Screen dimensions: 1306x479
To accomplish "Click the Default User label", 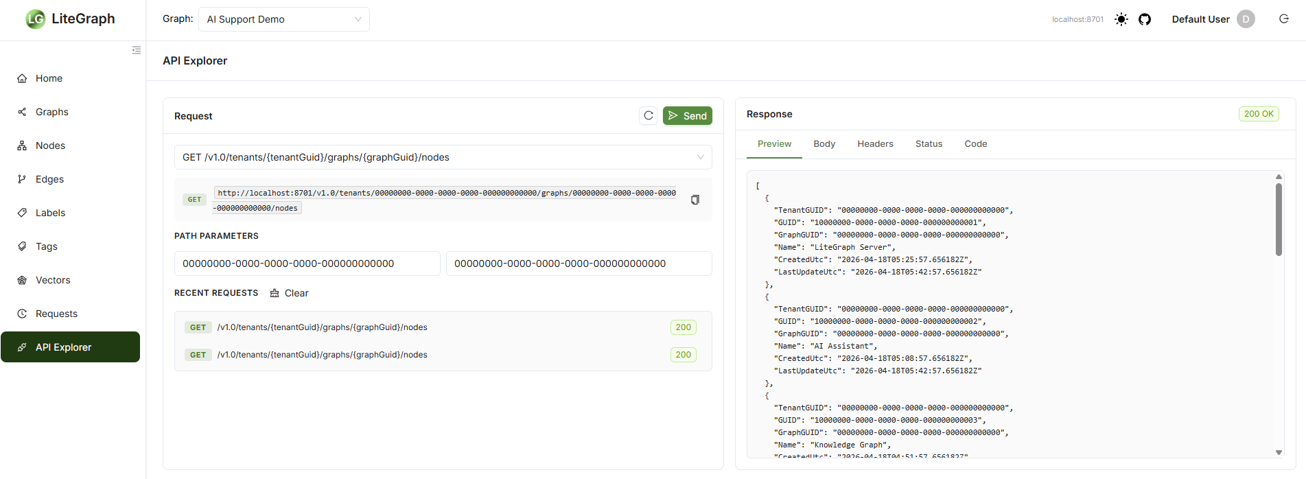I will click(1200, 19).
